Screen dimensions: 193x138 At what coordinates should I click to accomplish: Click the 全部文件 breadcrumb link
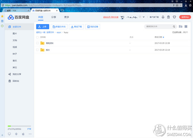tap(50, 32)
